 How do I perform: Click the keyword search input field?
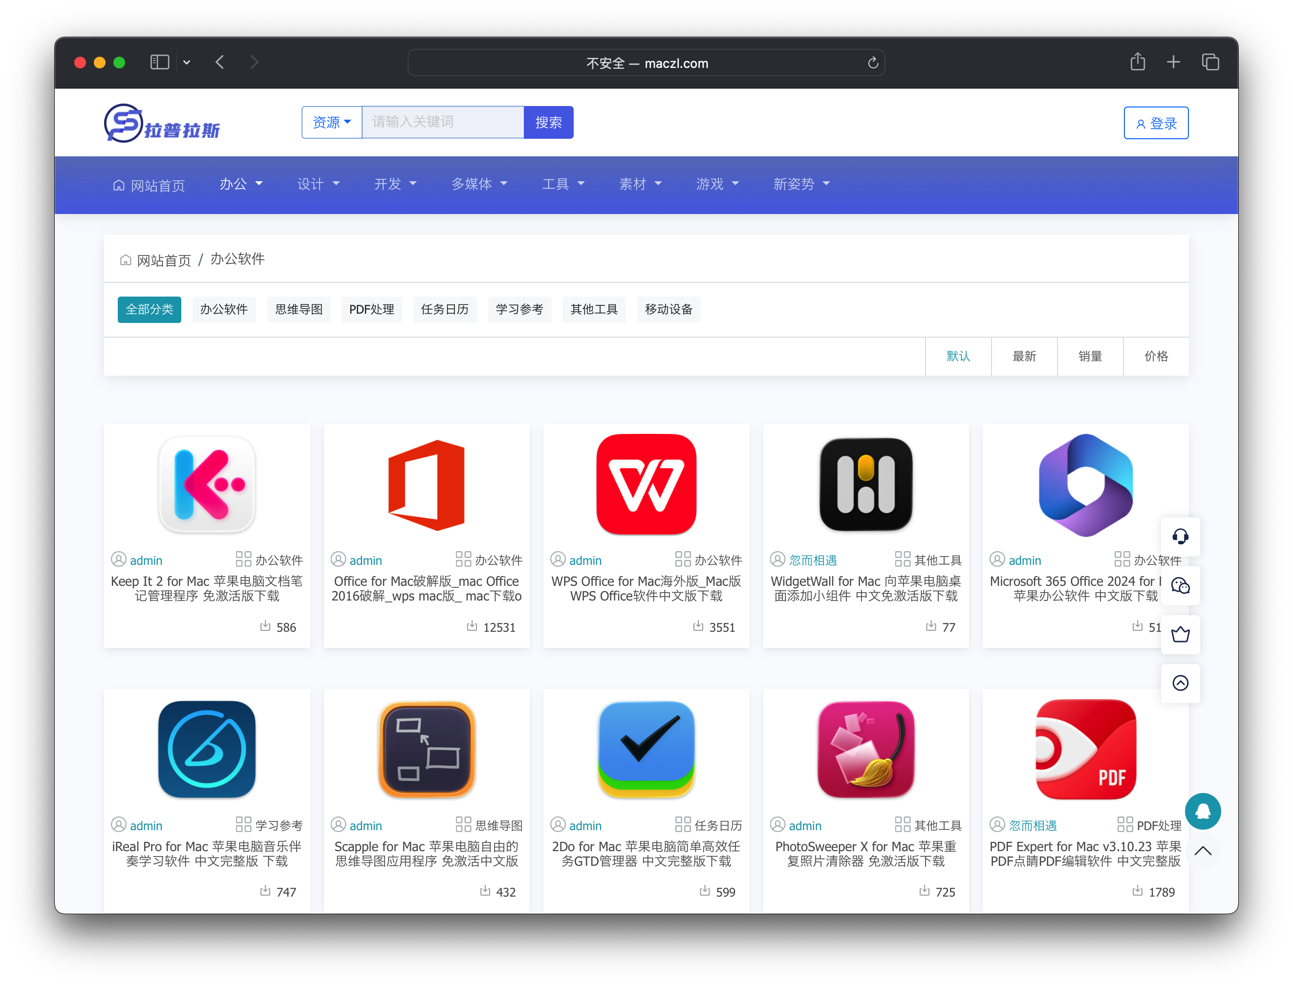pos(443,122)
